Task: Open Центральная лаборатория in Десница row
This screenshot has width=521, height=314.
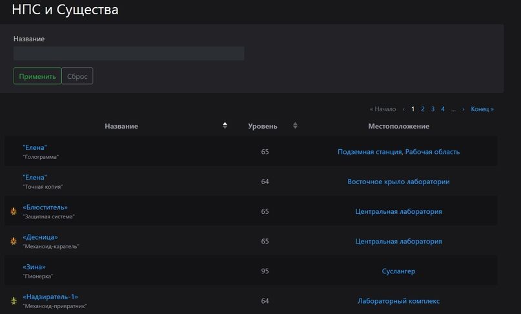Action: click(398, 241)
